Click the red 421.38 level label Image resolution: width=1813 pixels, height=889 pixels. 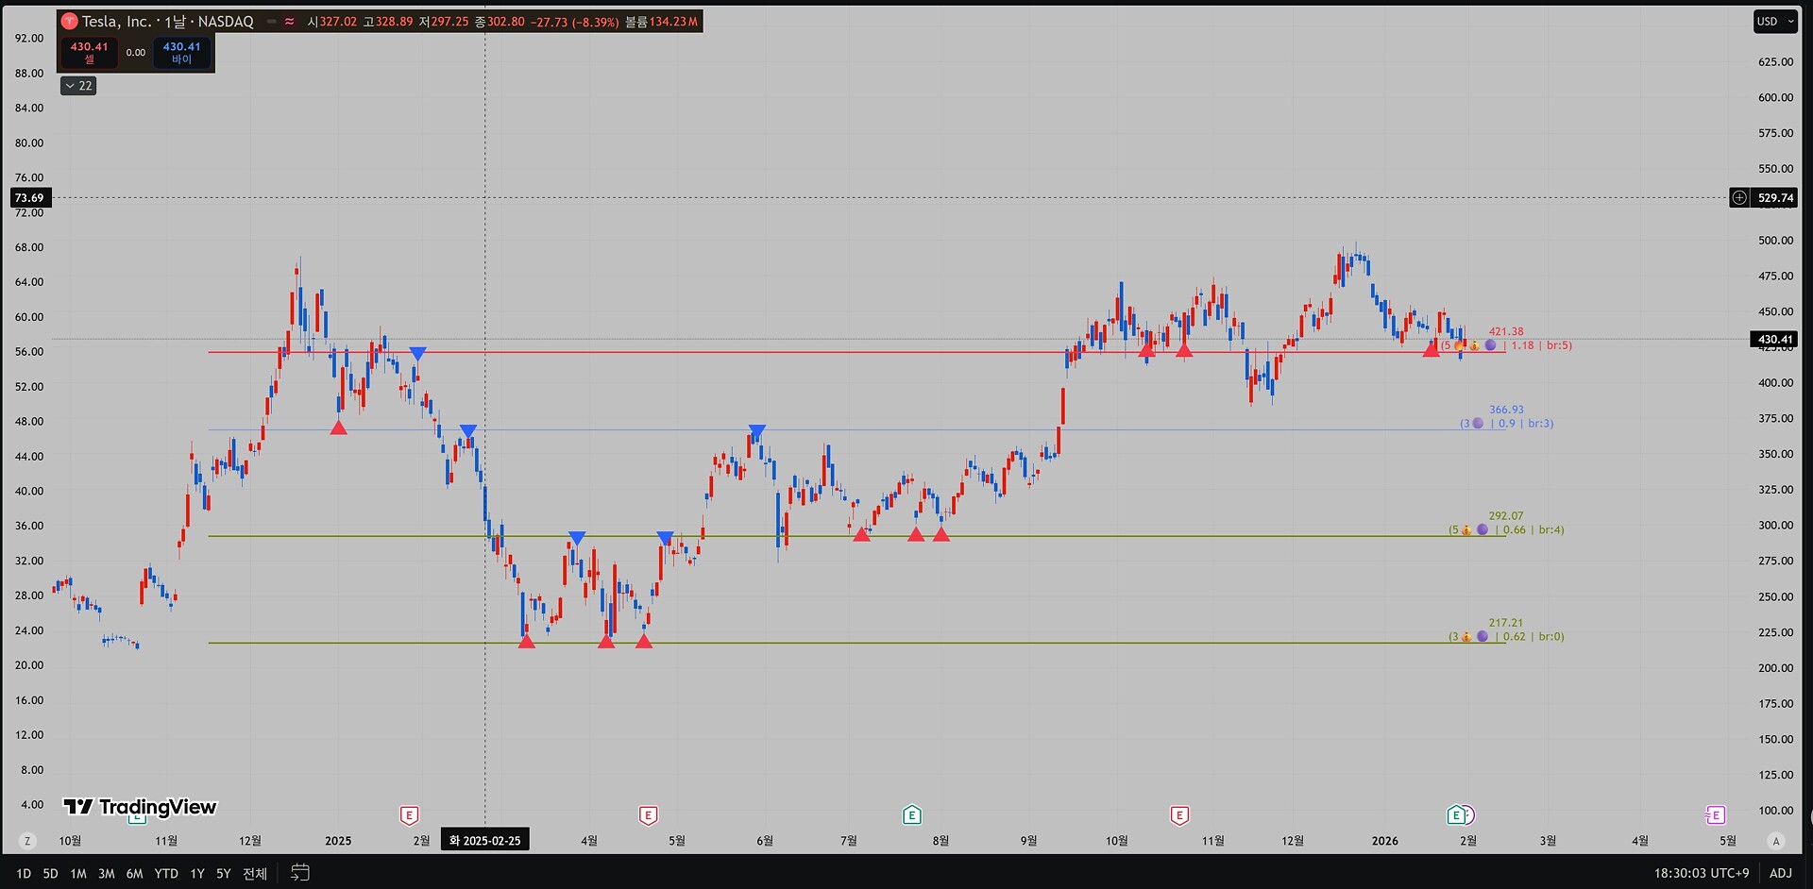1506,332
